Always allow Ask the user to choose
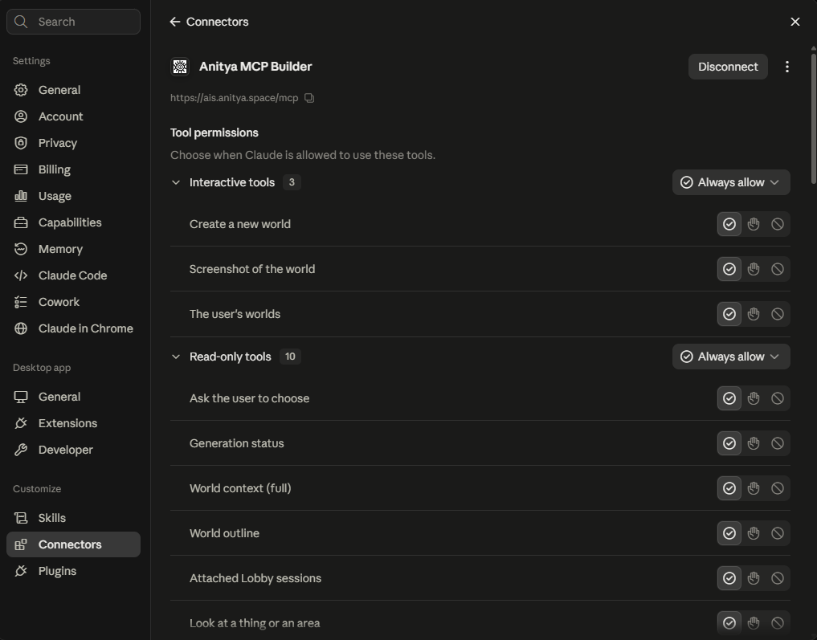Screen dimensions: 817x640 (729, 398)
